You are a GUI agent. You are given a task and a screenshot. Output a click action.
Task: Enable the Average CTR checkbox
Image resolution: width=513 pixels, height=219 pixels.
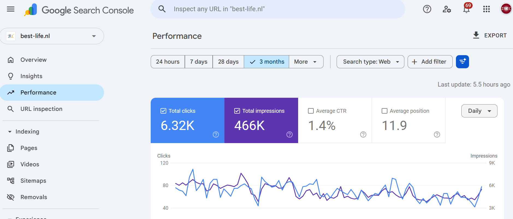(x=311, y=111)
